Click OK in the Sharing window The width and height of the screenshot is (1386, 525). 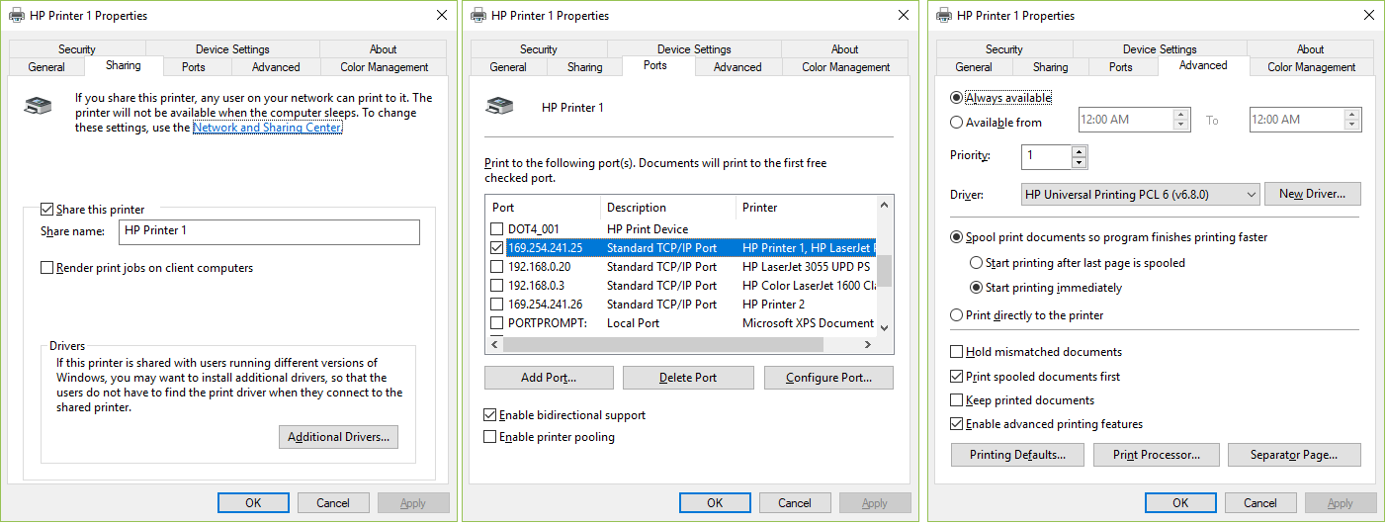253,503
